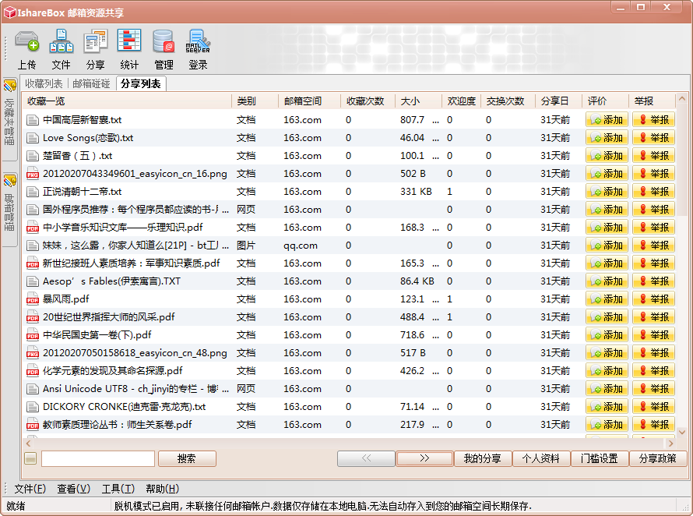Toggle the square button beside search box
Viewport: 693px width, 516px height.
pyautogui.click(x=30, y=458)
